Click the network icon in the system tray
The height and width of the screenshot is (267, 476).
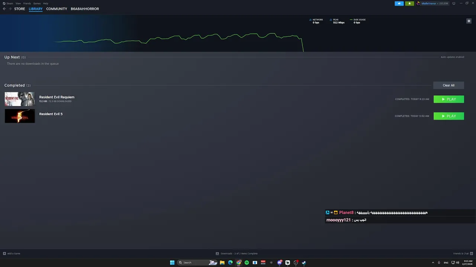(453, 263)
